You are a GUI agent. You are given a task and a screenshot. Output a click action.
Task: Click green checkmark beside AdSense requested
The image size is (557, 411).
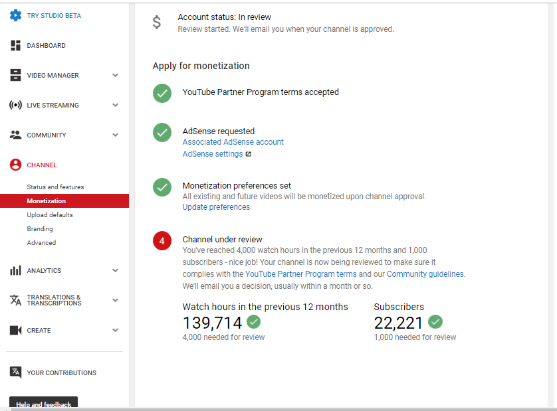[162, 132]
